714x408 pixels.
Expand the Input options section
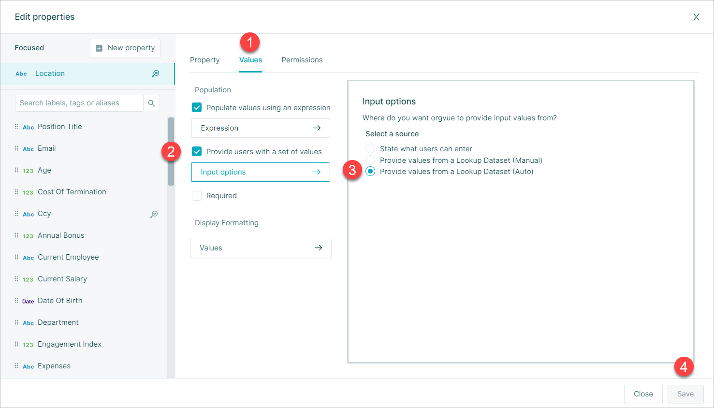(x=261, y=172)
